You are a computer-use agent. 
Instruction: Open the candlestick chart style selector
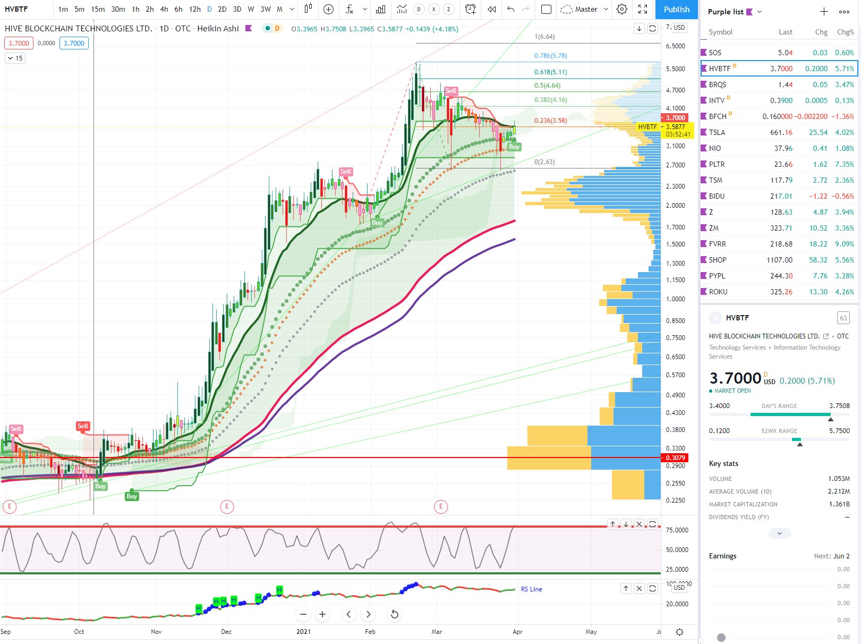(x=308, y=9)
